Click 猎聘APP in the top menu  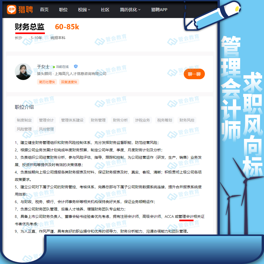coord(159,10)
